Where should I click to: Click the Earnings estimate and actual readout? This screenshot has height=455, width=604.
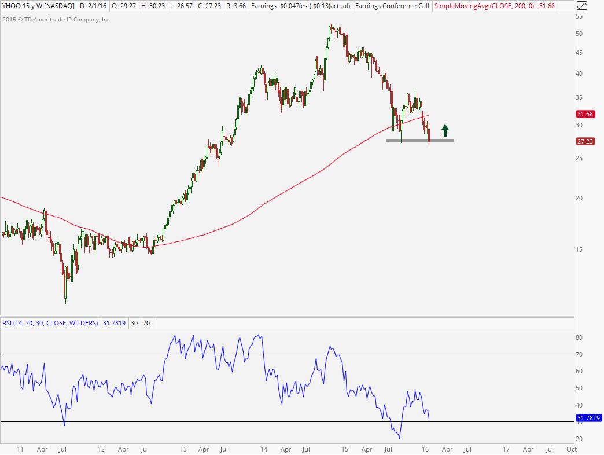[300, 6]
